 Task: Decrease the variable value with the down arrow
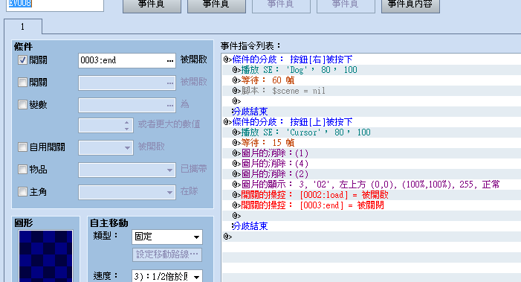coord(126,129)
